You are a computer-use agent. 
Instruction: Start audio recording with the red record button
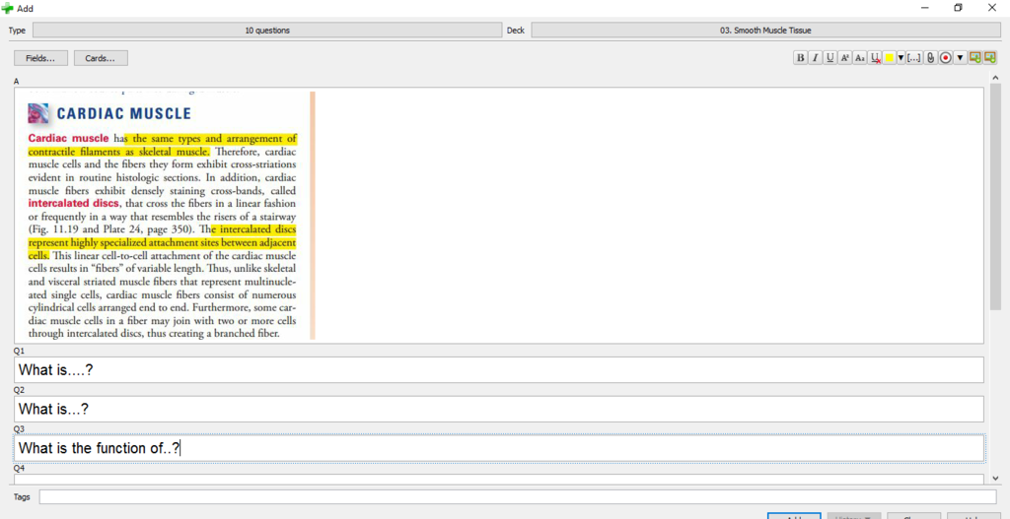(x=945, y=58)
